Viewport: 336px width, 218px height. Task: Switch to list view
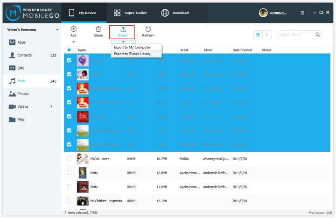tap(258, 35)
